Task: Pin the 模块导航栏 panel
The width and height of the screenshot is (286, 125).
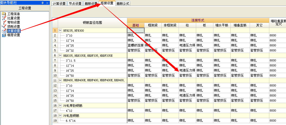Action: point(42,3)
